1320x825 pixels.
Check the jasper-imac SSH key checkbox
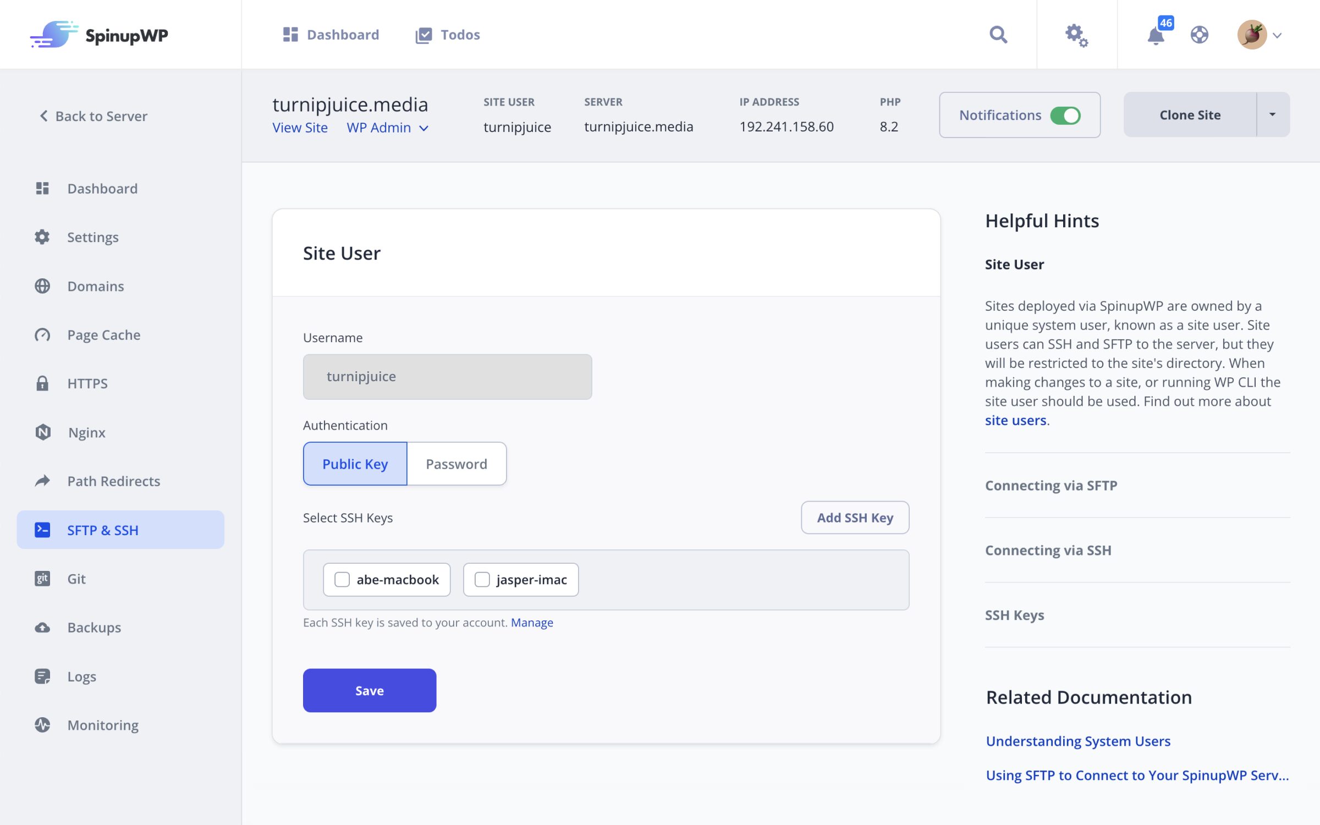481,579
